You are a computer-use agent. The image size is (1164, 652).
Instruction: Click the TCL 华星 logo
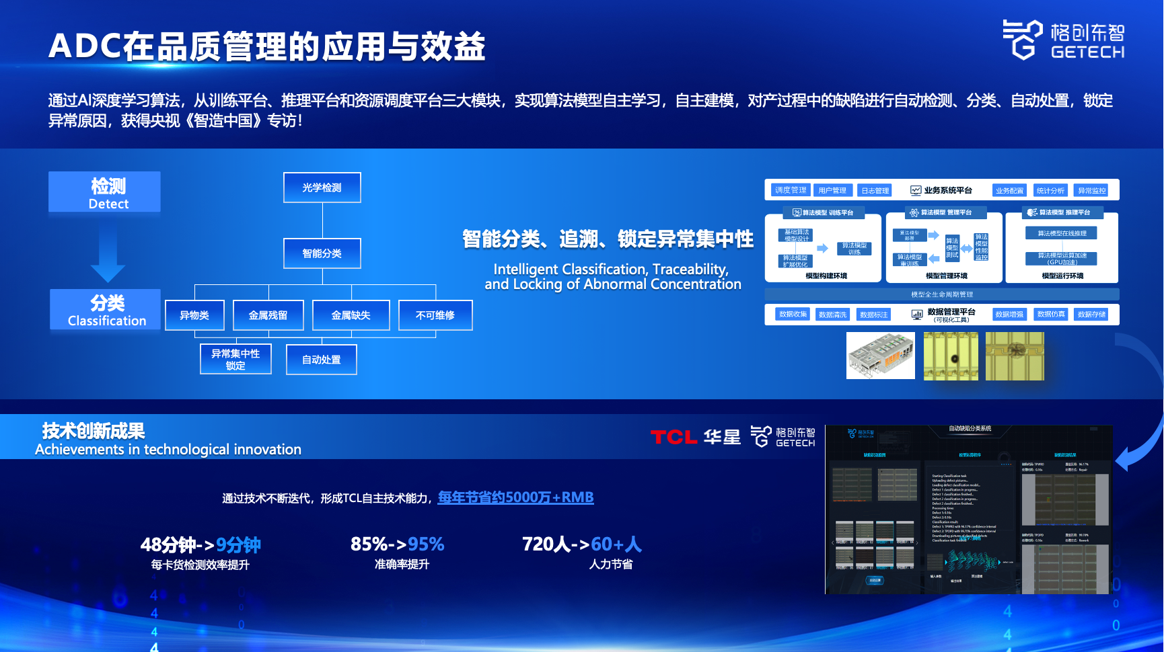[x=695, y=437]
